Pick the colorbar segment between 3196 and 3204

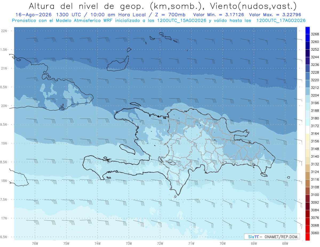307,99
